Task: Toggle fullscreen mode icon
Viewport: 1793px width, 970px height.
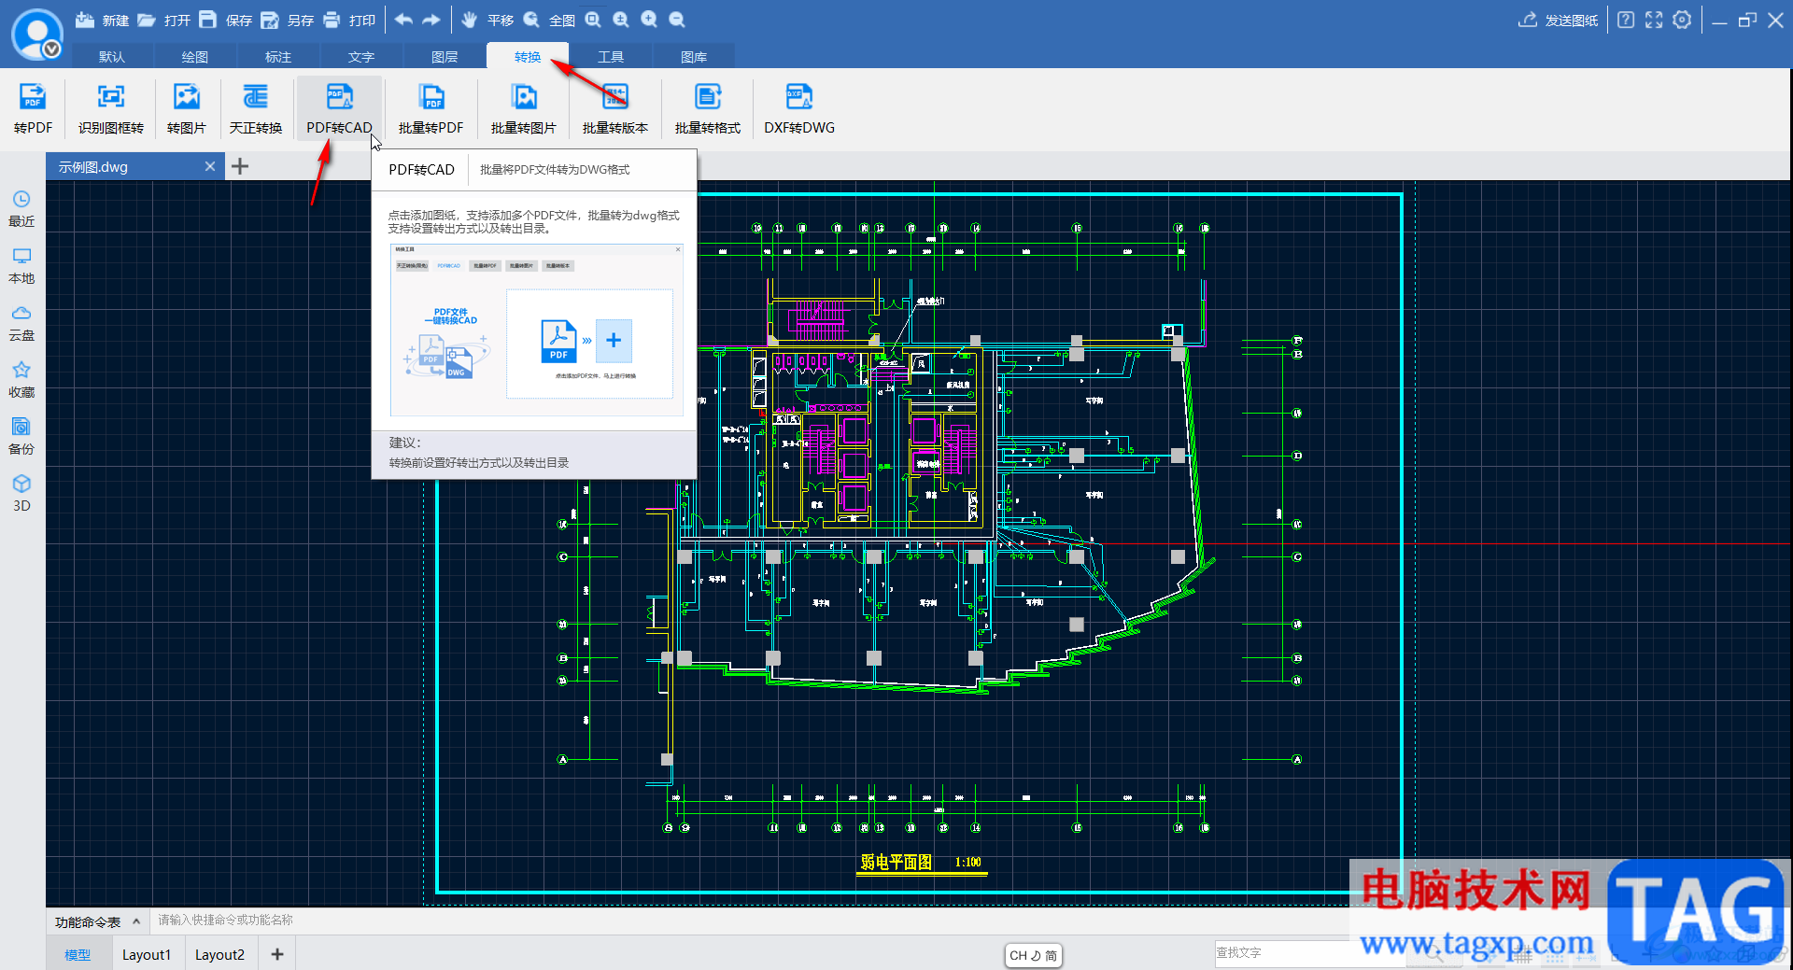Action: [1654, 20]
